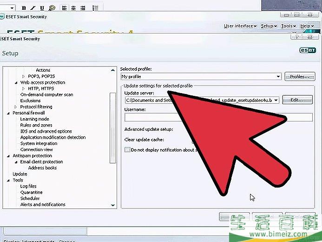The width and height of the screenshot is (322, 242).
Task: Click the setup tree scrollbar thumb
Action: [x=113, y=128]
